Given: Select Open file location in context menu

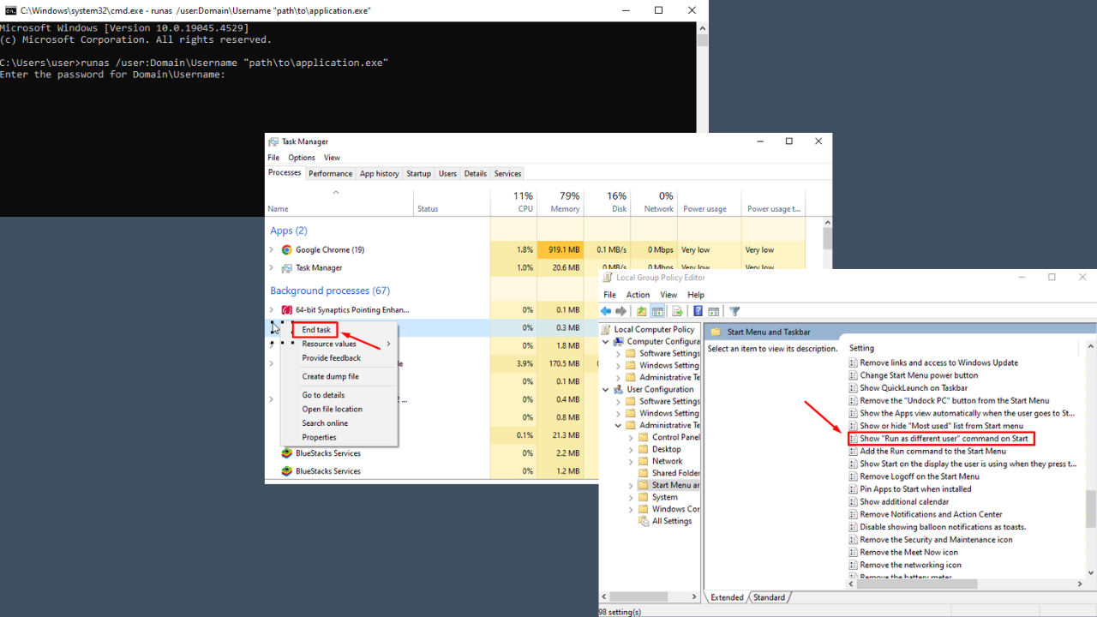Looking at the screenshot, I should [333, 409].
